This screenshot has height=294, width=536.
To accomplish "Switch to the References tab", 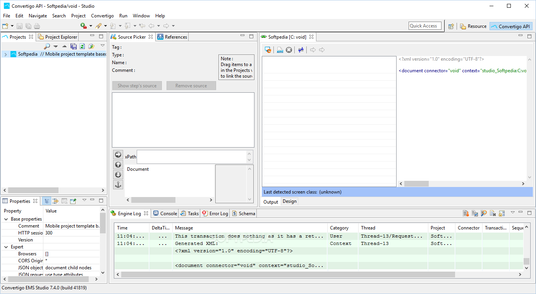I will click(172, 37).
